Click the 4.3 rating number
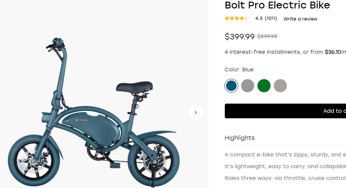This screenshot has width=346, height=188. [x=259, y=19]
